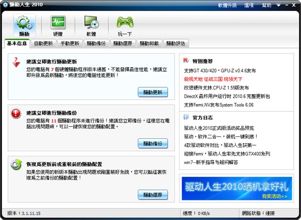Switch to the 驅動評估 tab

[176, 44]
